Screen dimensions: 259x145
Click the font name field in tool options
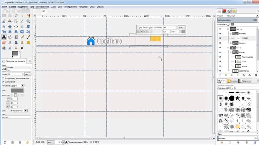tap(19, 70)
